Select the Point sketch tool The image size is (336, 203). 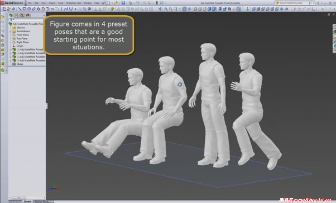(x=75, y=9)
